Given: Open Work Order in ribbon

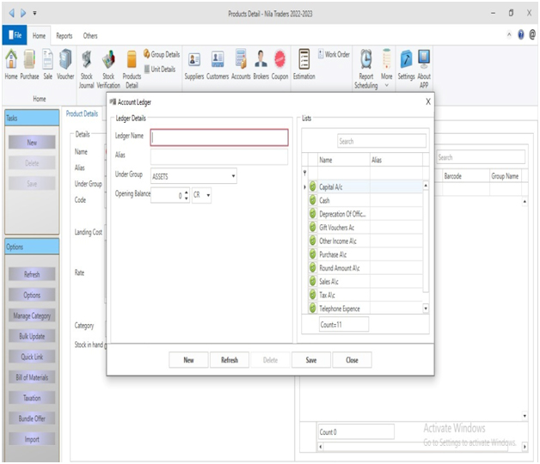Looking at the screenshot, I should (x=334, y=54).
